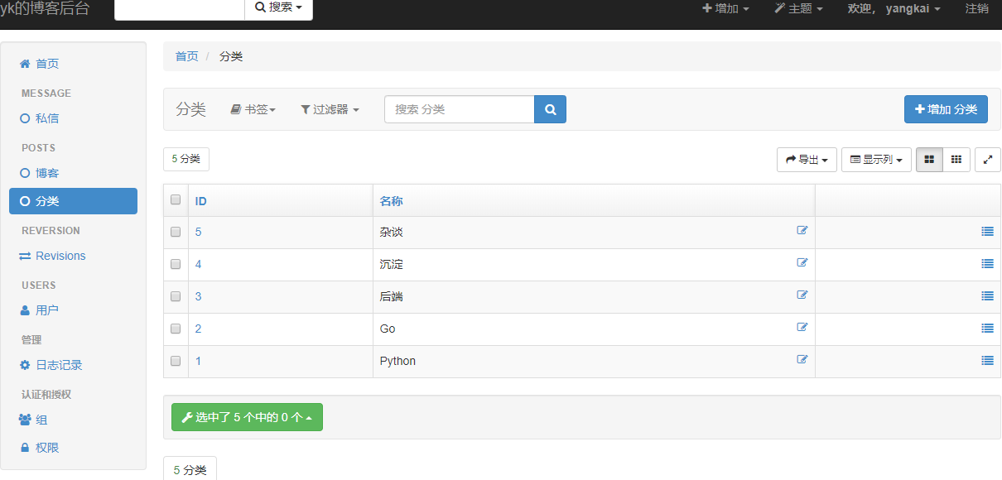Click the 注销 logout link

point(976,8)
